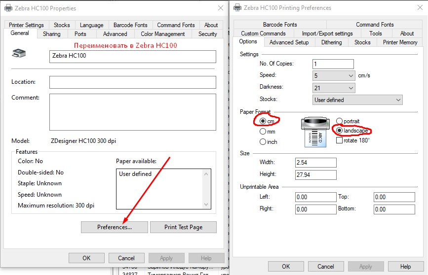Click up arrow of Paper available list scrollbar
This screenshot has width=428, height=275.
pyautogui.click(x=206, y=174)
